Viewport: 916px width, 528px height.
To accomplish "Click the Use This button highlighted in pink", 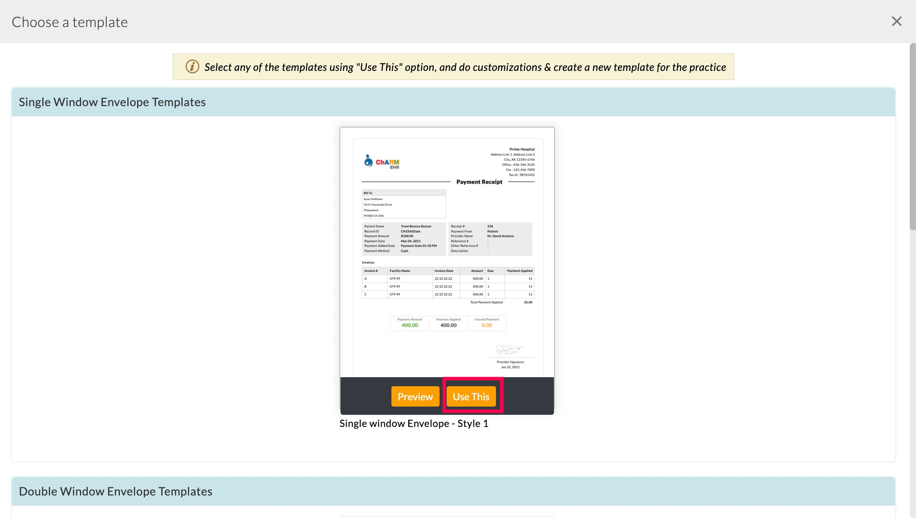I will (x=471, y=396).
